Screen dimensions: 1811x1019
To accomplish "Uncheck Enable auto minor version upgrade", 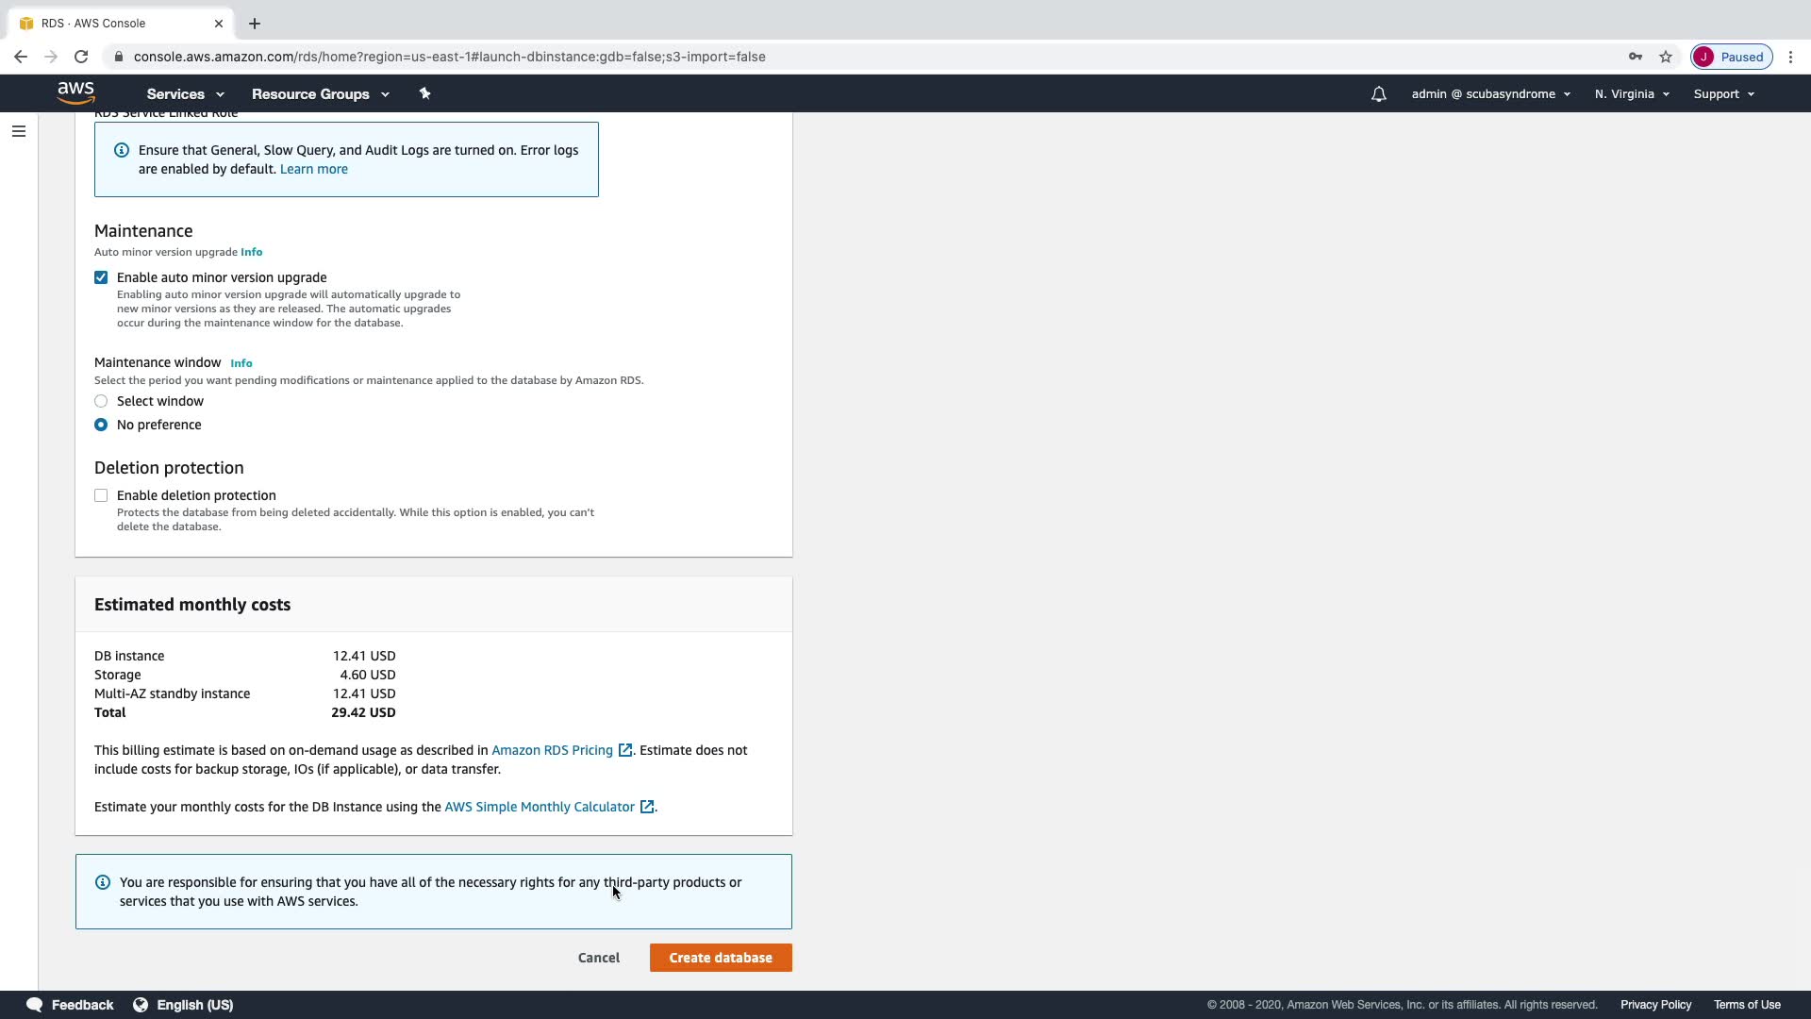I will [101, 277].
